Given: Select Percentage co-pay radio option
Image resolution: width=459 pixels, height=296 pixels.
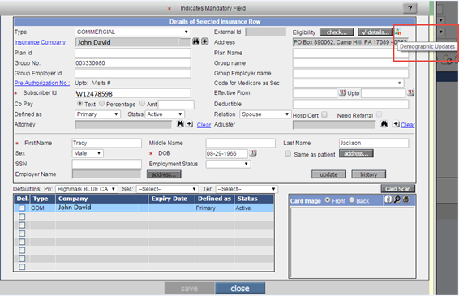Looking at the screenshot, I should 101,103.
